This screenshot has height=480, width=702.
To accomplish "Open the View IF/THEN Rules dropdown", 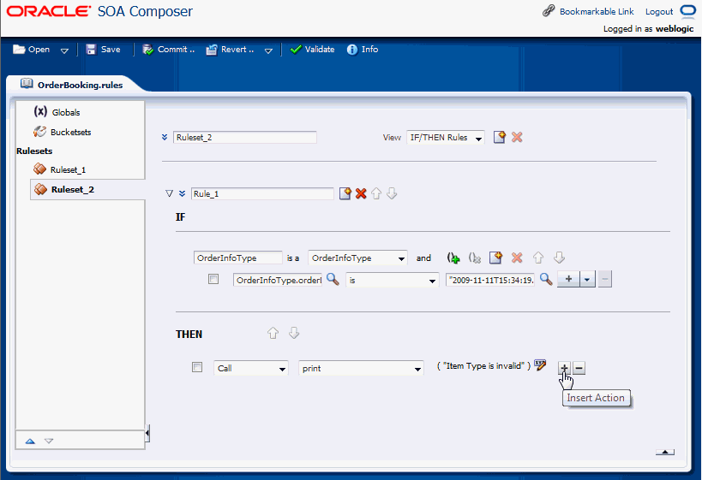I will coord(445,138).
